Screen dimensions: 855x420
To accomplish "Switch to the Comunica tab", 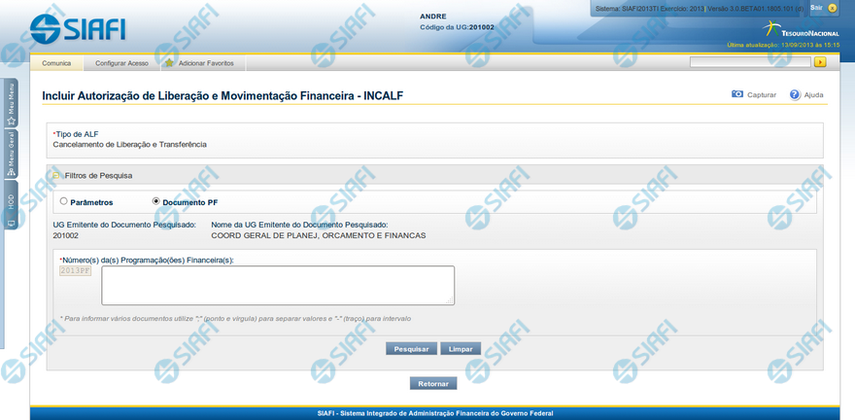I will point(56,63).
